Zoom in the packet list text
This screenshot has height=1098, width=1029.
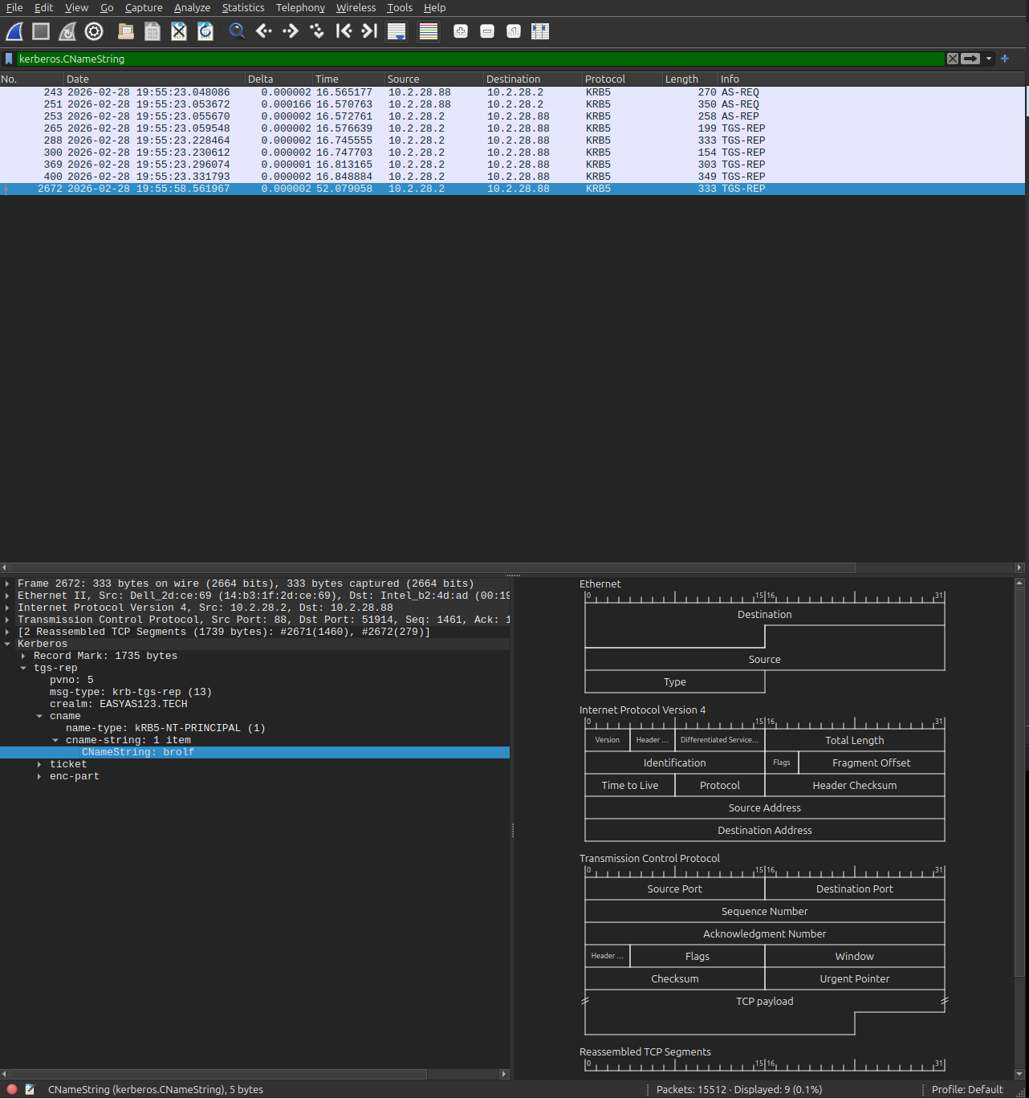coord(461,31)
